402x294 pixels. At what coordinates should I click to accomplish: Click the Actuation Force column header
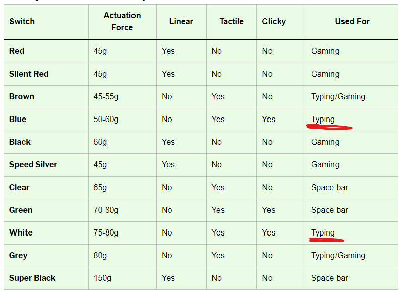pos(122,21)
